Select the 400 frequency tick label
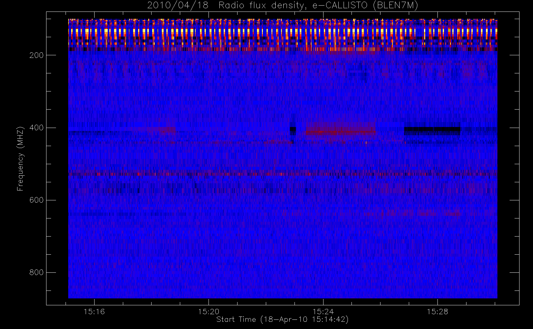This screenshot has height=329, width=533. (36, 128)
